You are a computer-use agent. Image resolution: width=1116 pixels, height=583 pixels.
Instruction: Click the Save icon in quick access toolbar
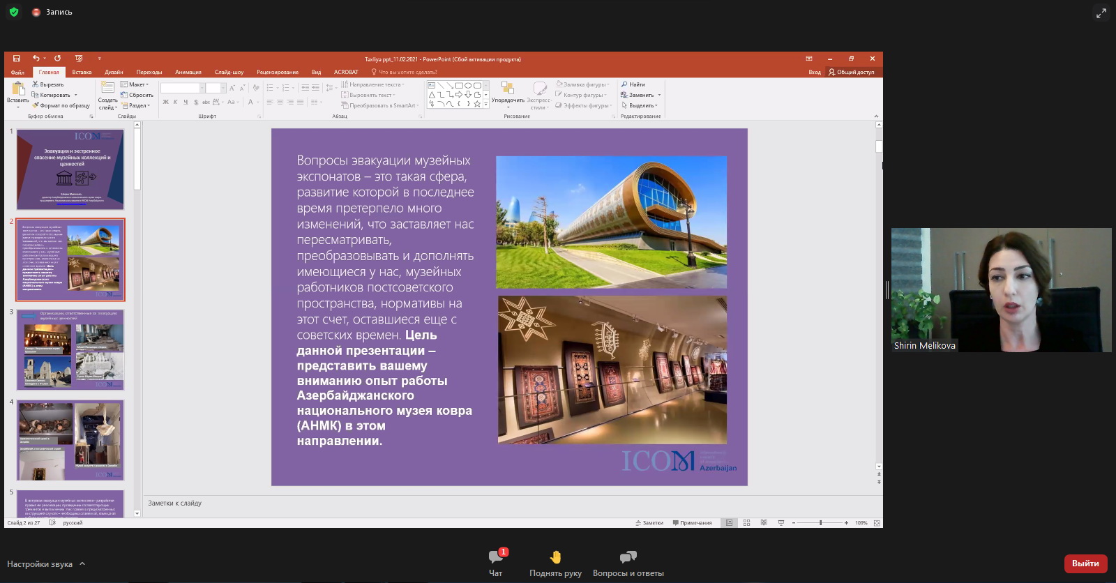coord(16,59)
